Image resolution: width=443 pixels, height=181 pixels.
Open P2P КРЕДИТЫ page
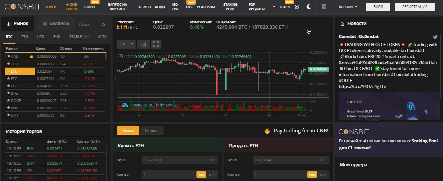pyautogui.click(x=257, y=7)
